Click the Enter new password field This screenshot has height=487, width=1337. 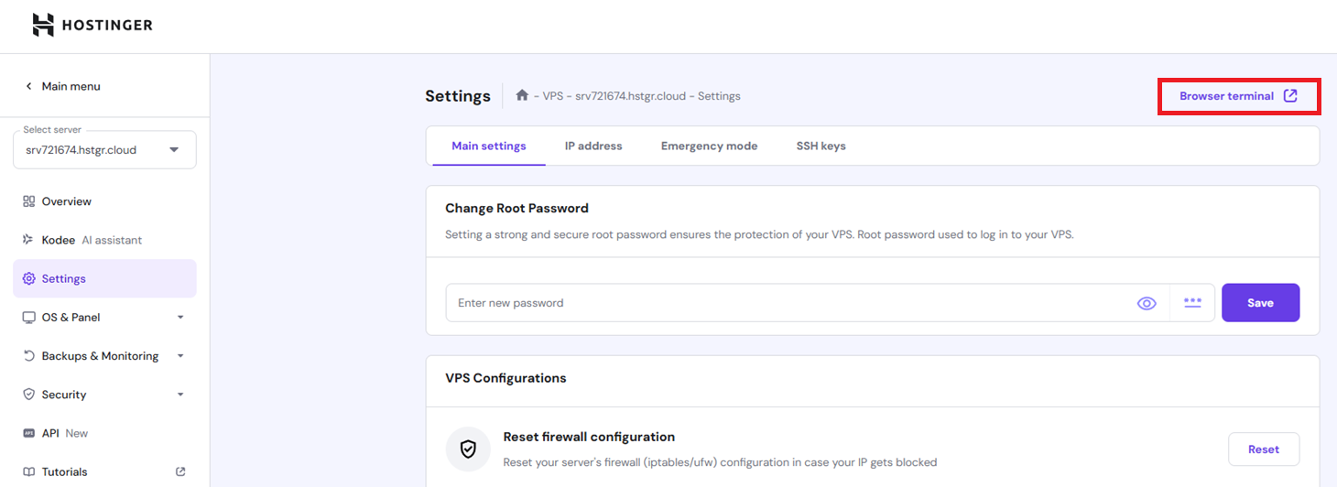pyautogui.click(x=788, y=303)
